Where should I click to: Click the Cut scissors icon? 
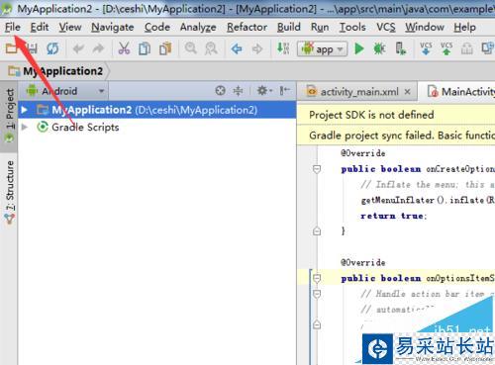124,48
